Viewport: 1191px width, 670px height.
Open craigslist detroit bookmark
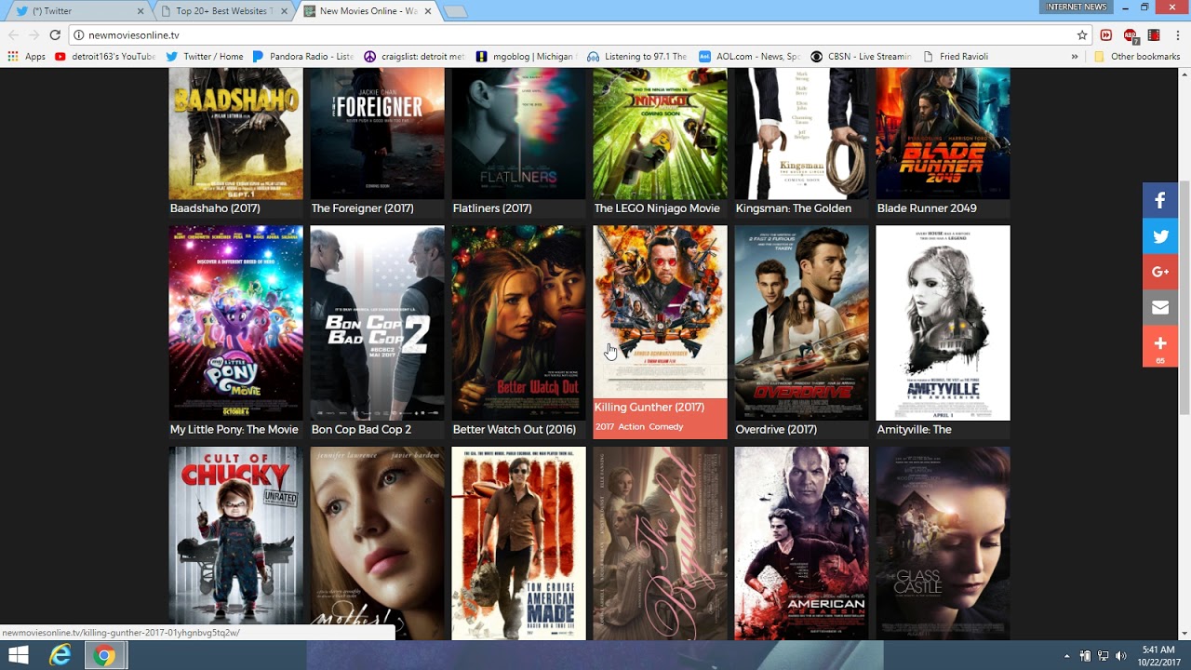(415, 57)
